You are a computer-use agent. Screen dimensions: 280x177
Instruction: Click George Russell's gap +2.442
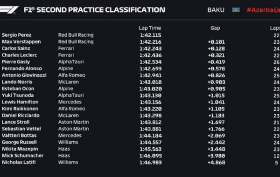216,142
